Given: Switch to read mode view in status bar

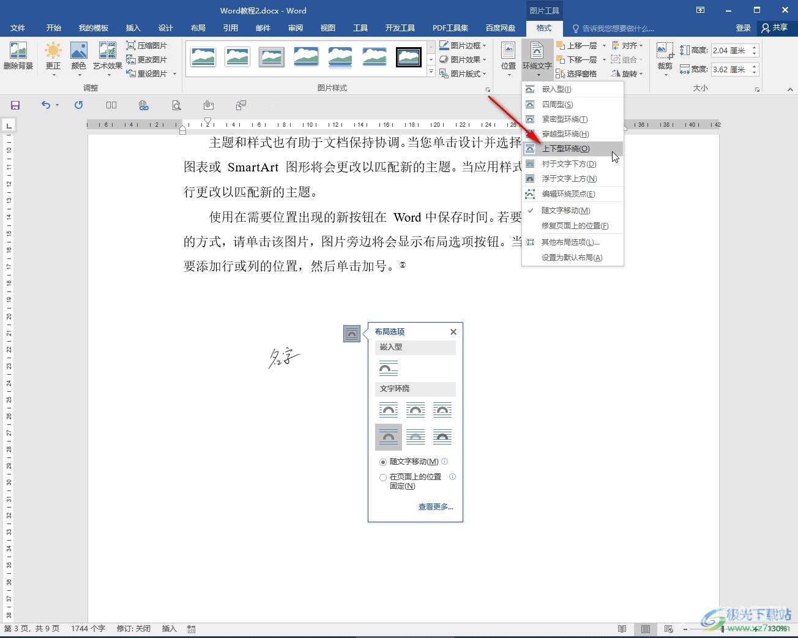Looking at the screenshot, I should 622,629.
